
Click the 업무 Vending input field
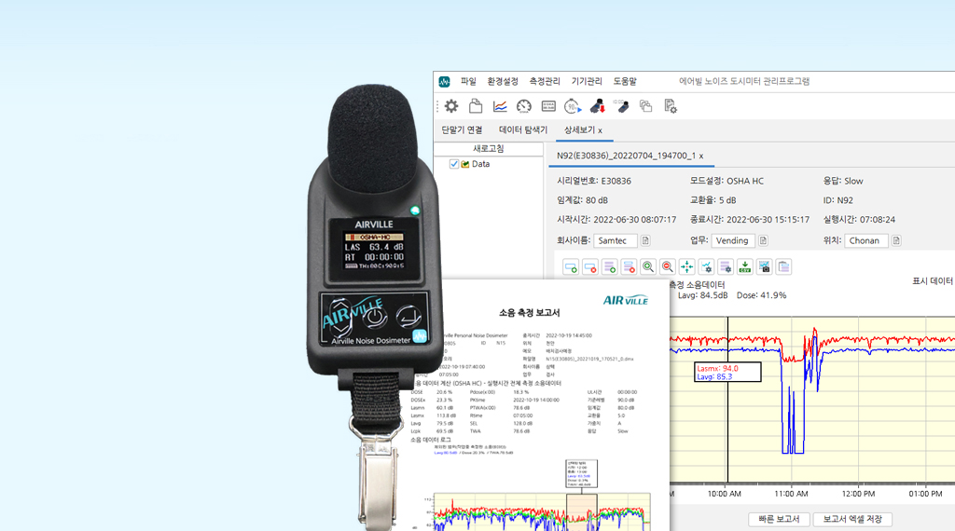733,241
